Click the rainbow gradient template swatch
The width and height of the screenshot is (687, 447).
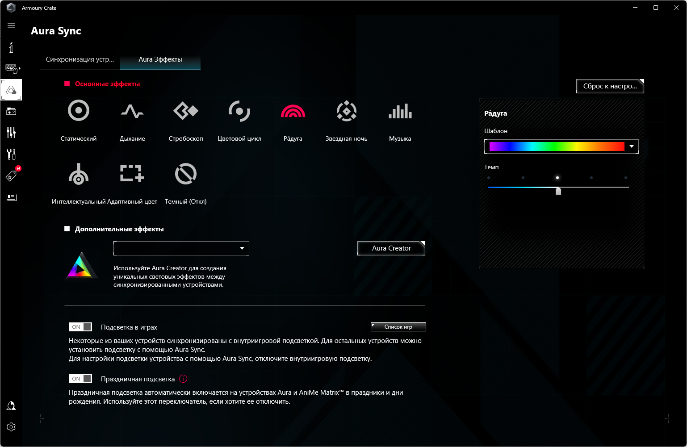point(557,146)
